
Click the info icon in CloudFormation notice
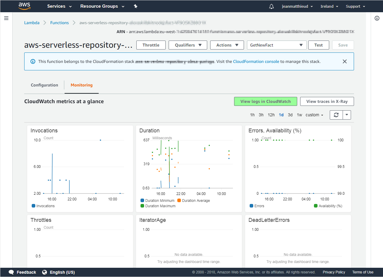pyautogui.click(x=33, y=61)
